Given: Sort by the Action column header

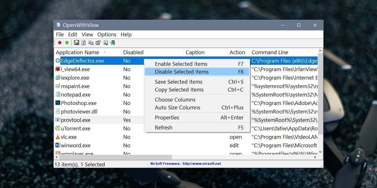Looking at the screenshot, I should pos(238,52).
